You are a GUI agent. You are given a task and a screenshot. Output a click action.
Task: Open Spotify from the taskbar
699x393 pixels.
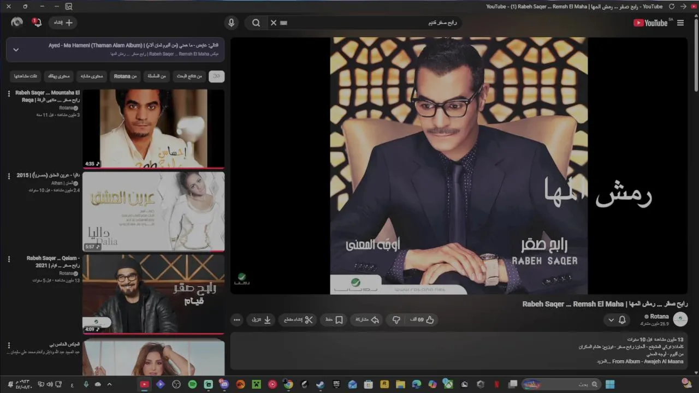click(192, 384)
